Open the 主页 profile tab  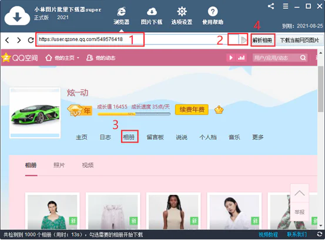click(x=82, y=137)
